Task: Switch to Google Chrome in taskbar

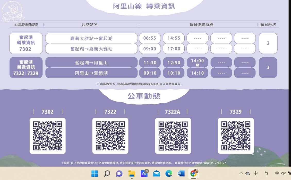Action: pyautogui.click(x=193, y=174)
